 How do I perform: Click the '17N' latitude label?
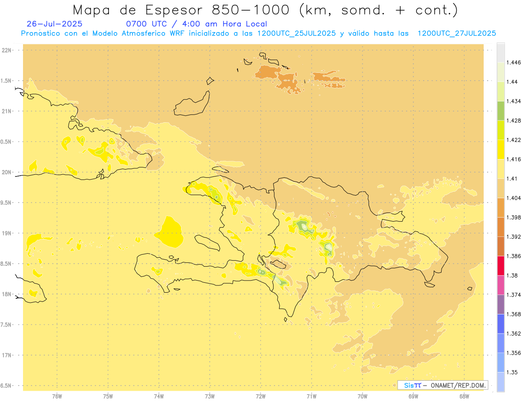tap(7, 355)
